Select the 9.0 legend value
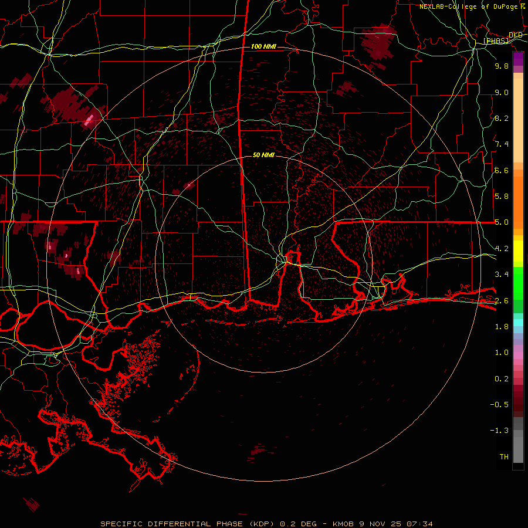Screen dimensions: 528x528 502,92
